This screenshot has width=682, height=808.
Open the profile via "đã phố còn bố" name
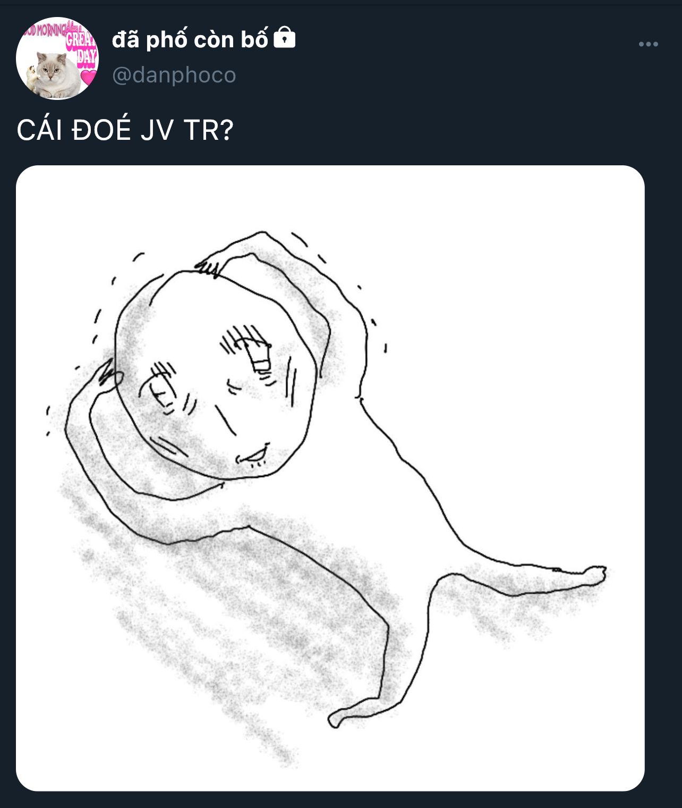(x=190, y=40)
